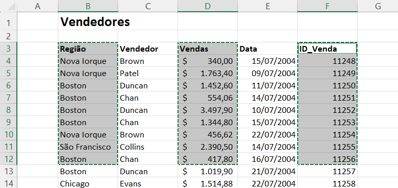Select column B header
Image resolution: width=398 pixels, height=188 pixels.
click(88, 6)
